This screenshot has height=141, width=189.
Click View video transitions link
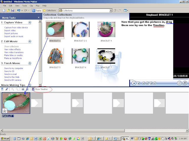pyautogui.click(x=14, y=52)
